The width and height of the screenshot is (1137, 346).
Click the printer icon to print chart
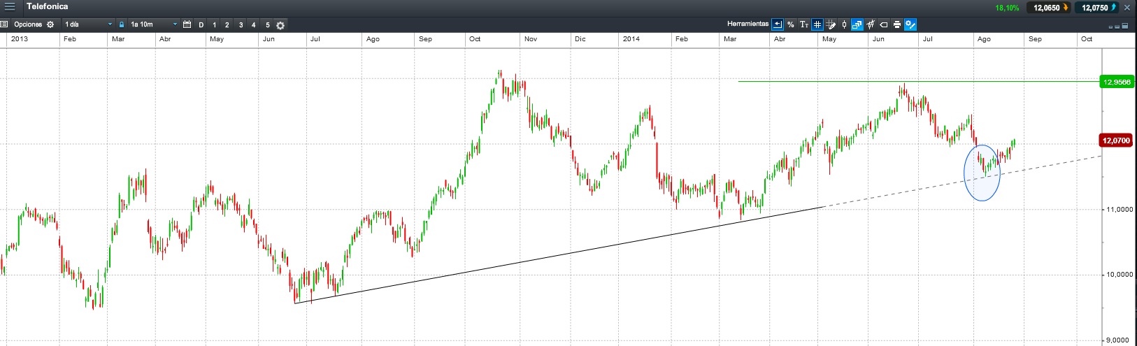pos(897,24)
